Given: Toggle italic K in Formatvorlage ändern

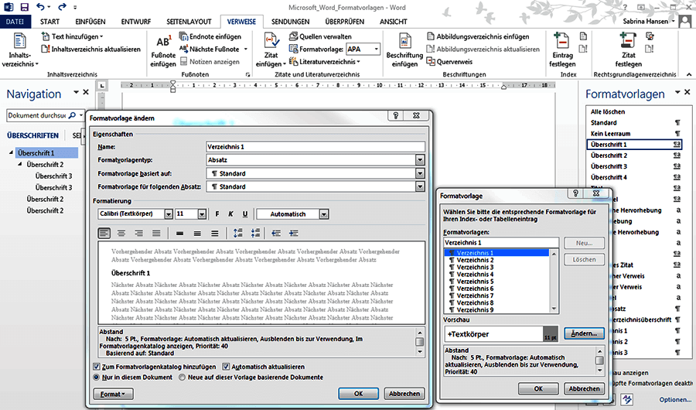Looking at the screenshot, I should coord(230,214).
